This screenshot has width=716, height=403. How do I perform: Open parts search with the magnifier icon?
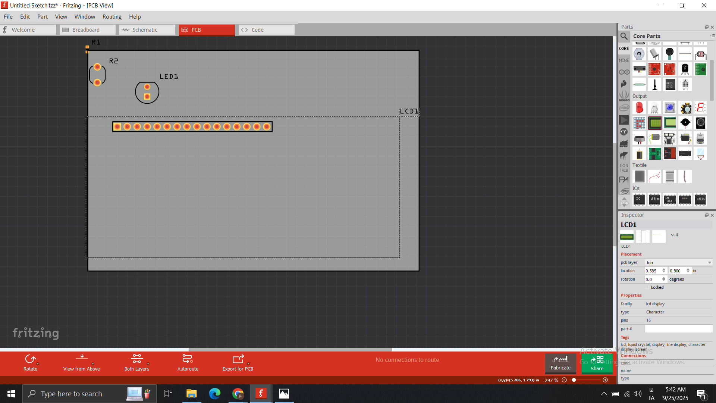pos(624,36)
